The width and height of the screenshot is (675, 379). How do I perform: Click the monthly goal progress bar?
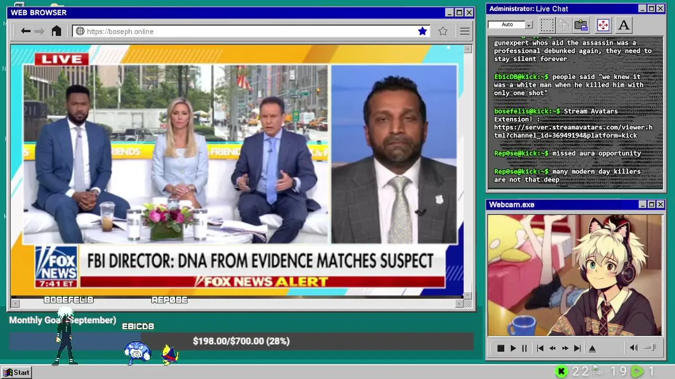241,341
